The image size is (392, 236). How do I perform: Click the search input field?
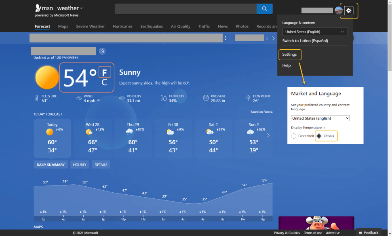pyautogui.click(x=185, y=9)
